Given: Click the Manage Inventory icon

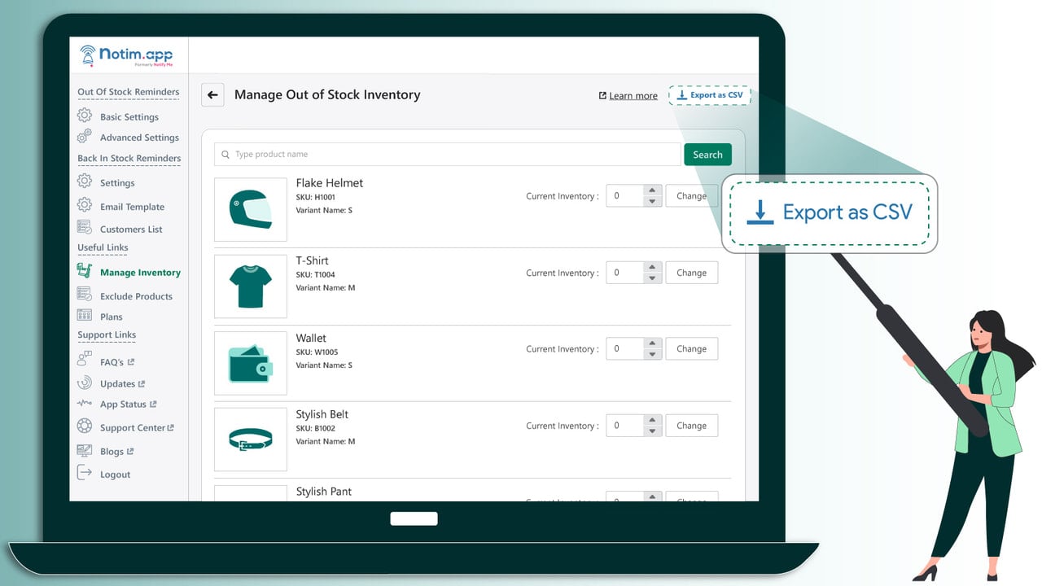Looking at the screenshot, I should tap(85, 271).
